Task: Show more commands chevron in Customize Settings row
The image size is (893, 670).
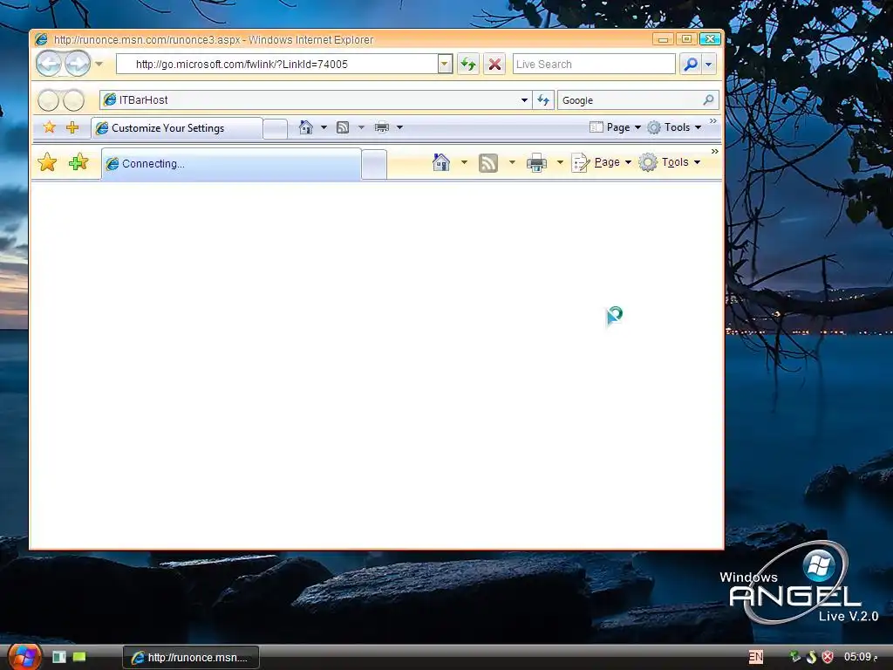Action: click(x=713, y=121)
